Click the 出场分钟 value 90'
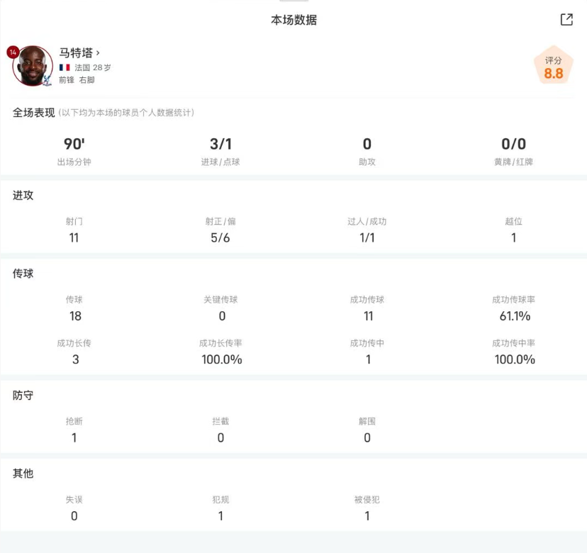 point(74,145)
